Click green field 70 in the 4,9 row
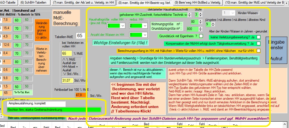Screen dimensions: 289x128 (x=17, y=37)
